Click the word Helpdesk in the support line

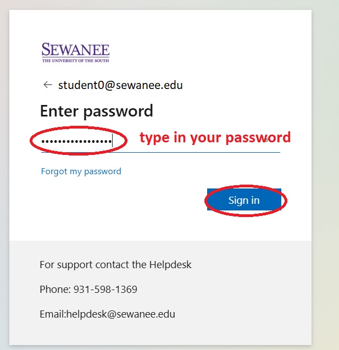point(170,265)
